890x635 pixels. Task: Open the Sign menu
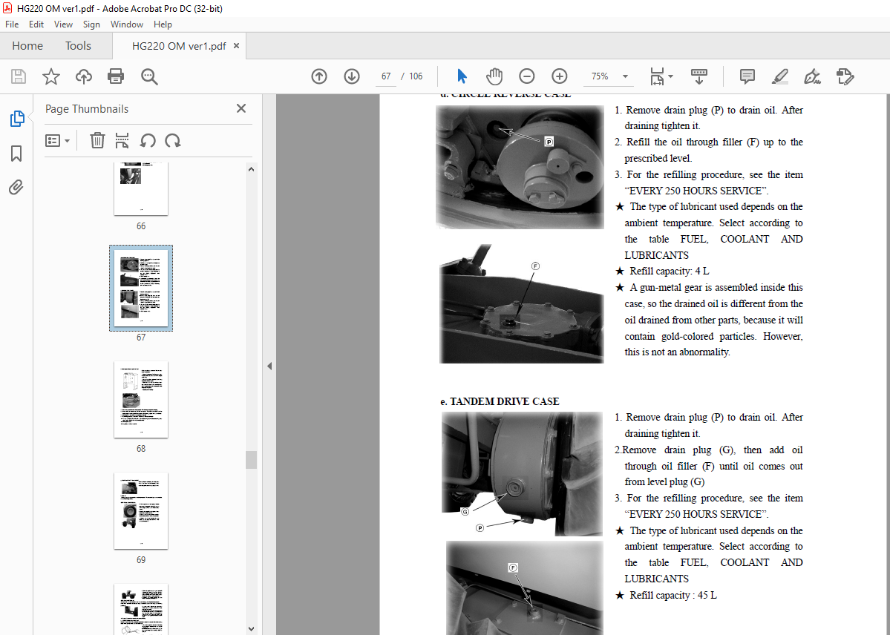point(91,24)
